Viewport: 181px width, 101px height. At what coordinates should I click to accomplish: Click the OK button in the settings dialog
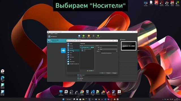click(x=102, y=73)
